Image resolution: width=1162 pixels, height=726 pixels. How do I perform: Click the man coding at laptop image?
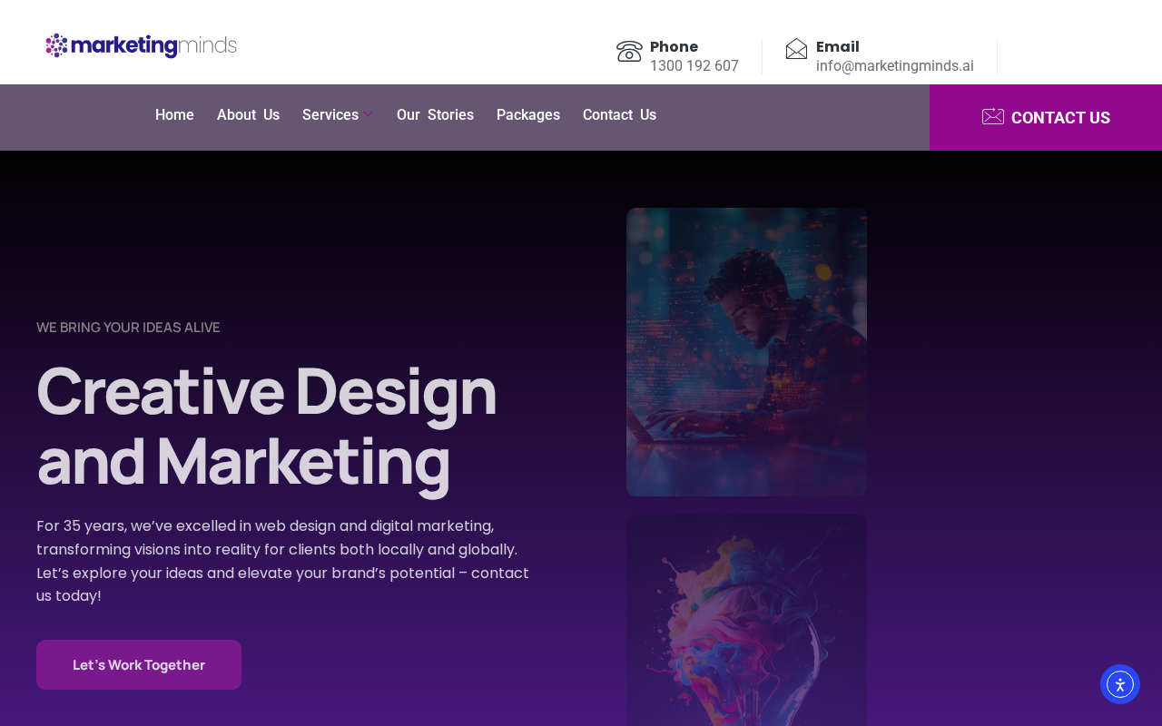(746, 352)
